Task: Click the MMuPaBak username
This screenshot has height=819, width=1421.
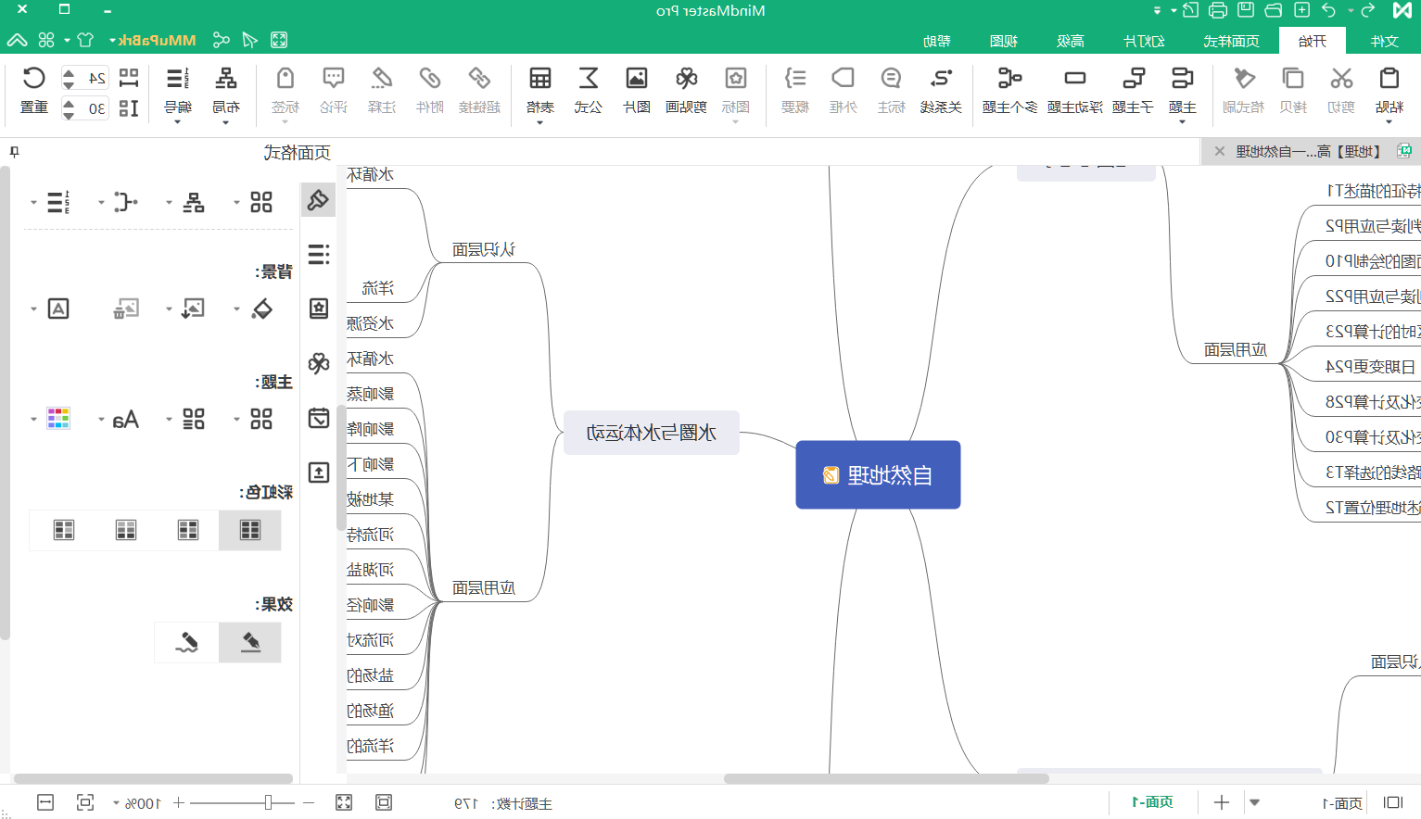Action: (x=157, y=41)
